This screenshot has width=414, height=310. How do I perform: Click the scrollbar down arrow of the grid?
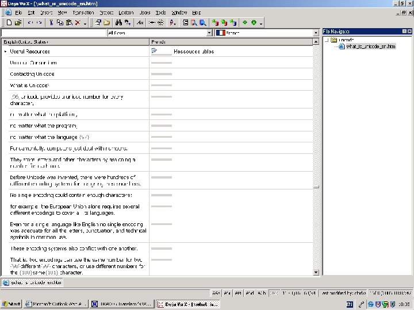click(x=316, y=272)
